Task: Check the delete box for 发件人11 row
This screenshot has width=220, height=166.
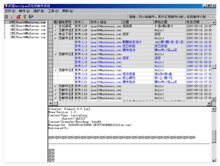Action: pyautogui.click(x=55, y=42)
